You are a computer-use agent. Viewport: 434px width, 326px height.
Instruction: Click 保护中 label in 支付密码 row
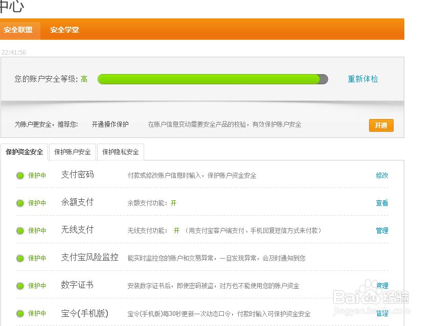point(37,175)
